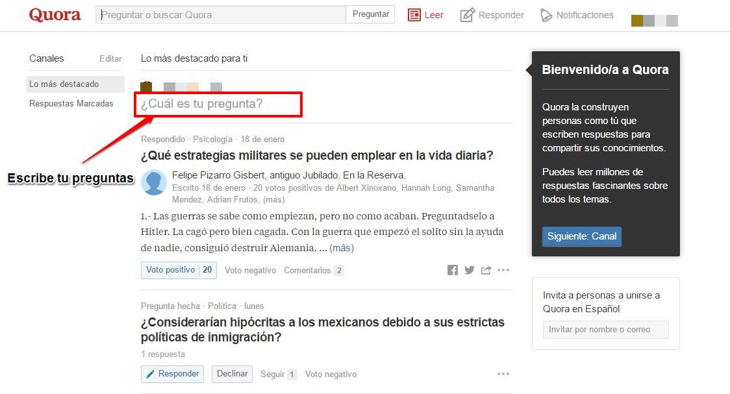Open the Notificaciones bell icon

point(546,15)
